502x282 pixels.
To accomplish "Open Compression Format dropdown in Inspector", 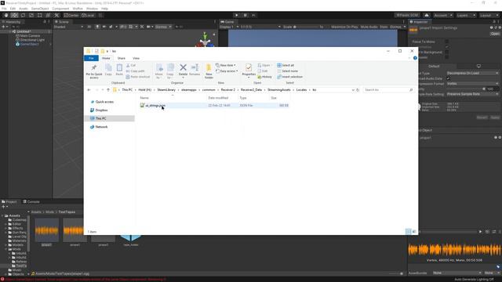I will [x=472, y=84].
